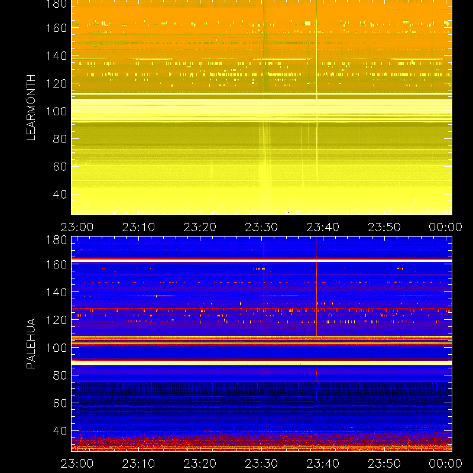Select the 100 label on Learmonth axis

(x=56, y=111)
